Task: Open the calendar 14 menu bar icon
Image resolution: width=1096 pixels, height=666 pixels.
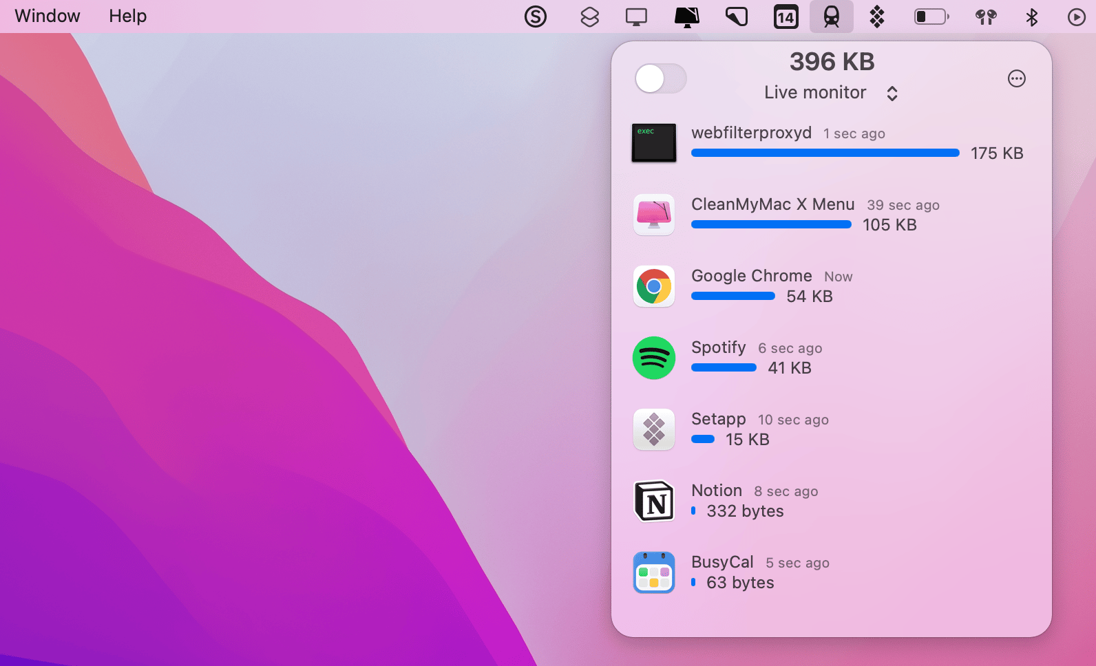Action: click(x=786, y=17)
